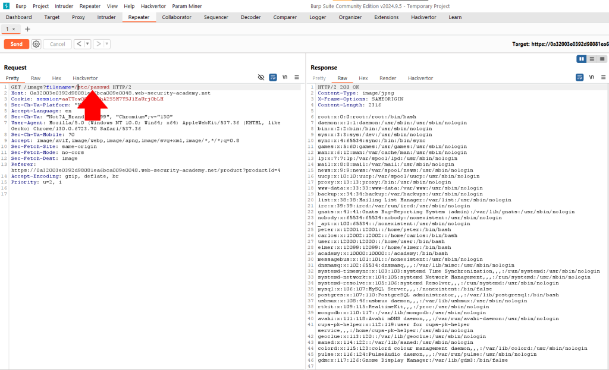Open the request editor hamburger menu

click(296, 77)
